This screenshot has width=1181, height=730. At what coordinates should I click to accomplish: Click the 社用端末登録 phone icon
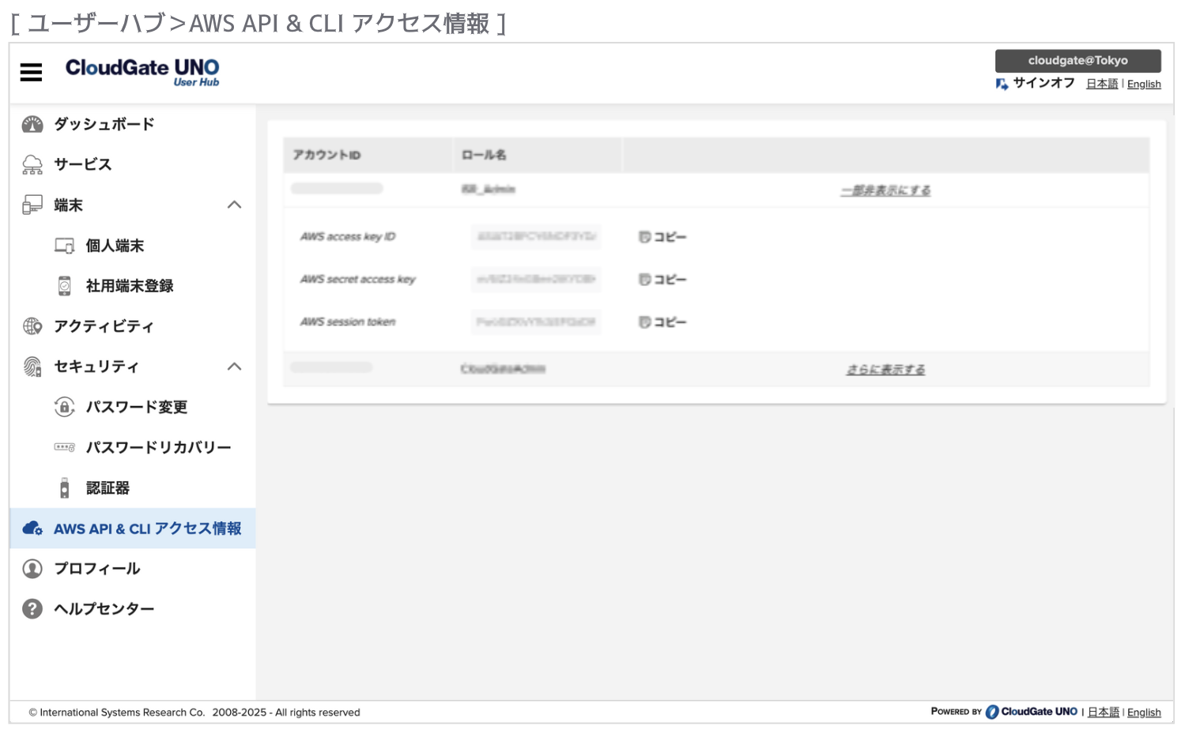65,286
